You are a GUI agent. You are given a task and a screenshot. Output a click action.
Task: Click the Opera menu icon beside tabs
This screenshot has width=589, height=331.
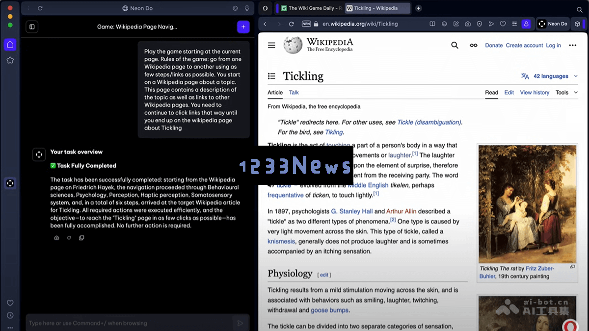pos(265,8)
